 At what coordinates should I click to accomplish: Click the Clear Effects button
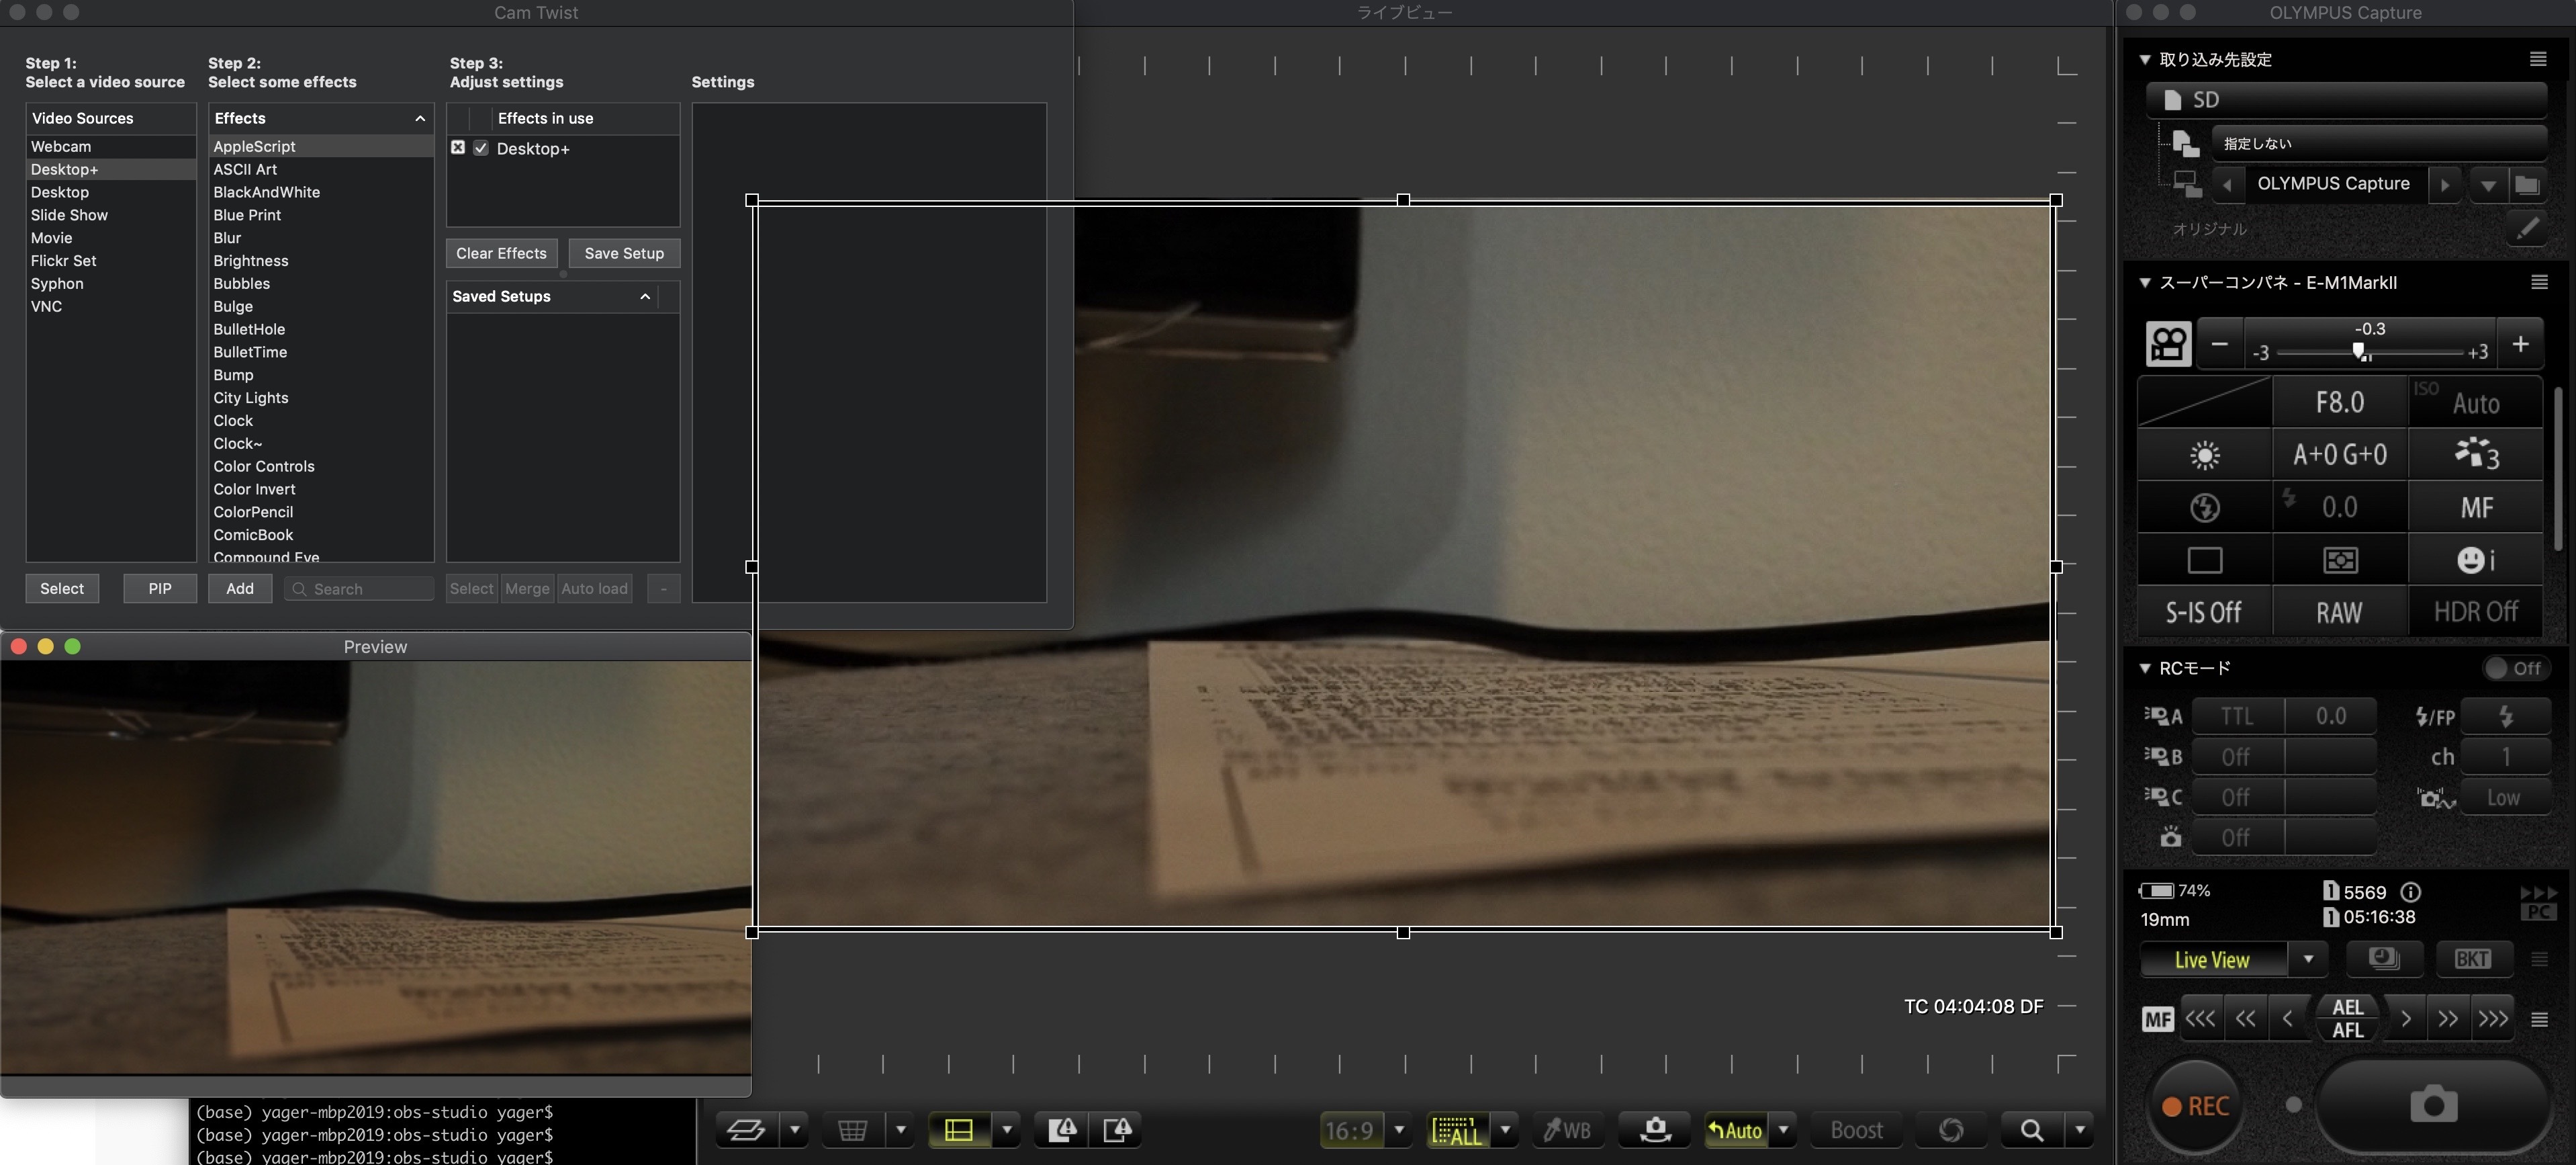(501, 253)
